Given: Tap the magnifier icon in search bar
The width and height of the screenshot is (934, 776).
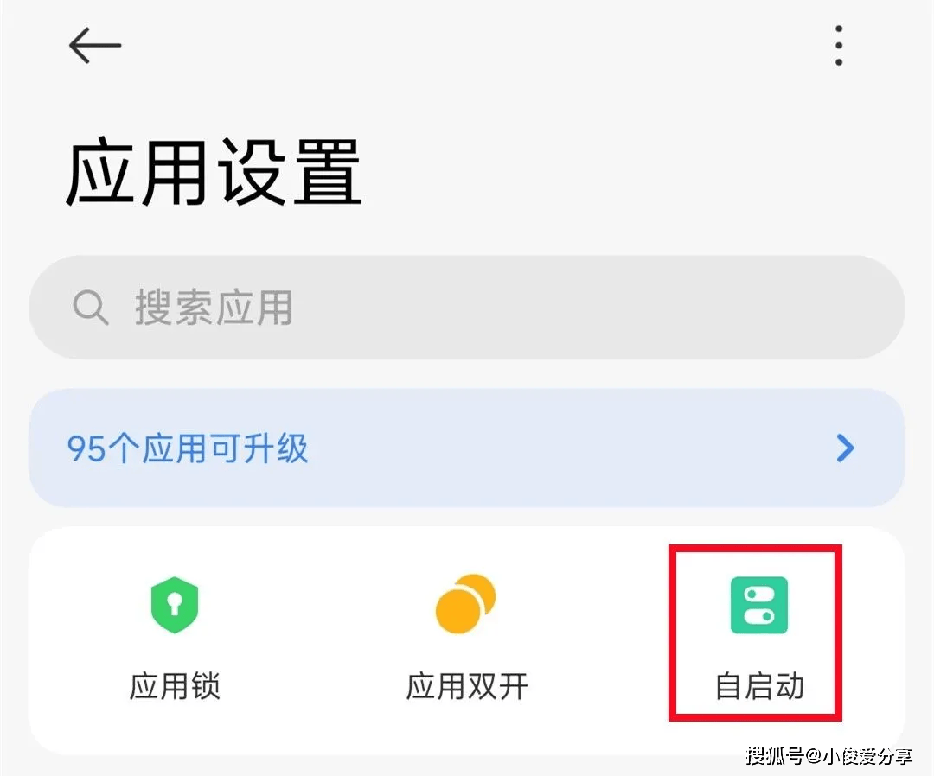Looking at the screenshot, I should pyautogui.click(x=91, y=307).
